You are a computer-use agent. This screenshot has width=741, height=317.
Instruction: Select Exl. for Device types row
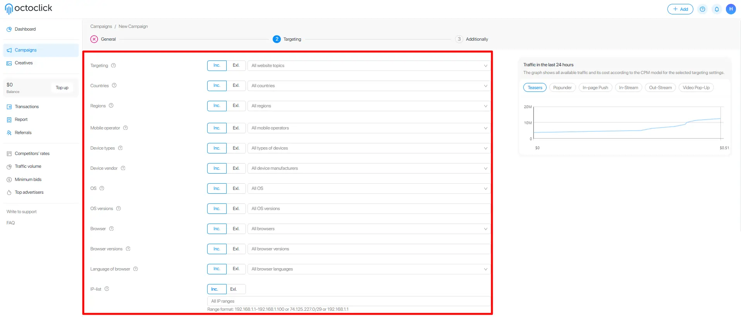236,148
